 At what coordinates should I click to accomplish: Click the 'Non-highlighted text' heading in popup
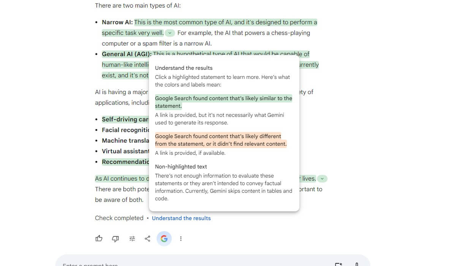181,167
